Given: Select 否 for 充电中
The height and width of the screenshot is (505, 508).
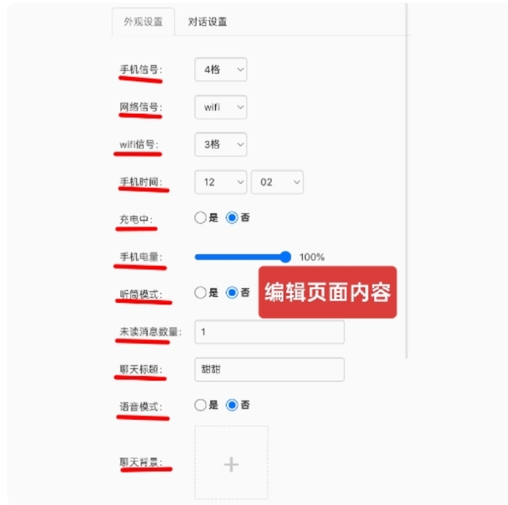Looking at the screenshot, I should pyautogui.click(x=232, y=217).
